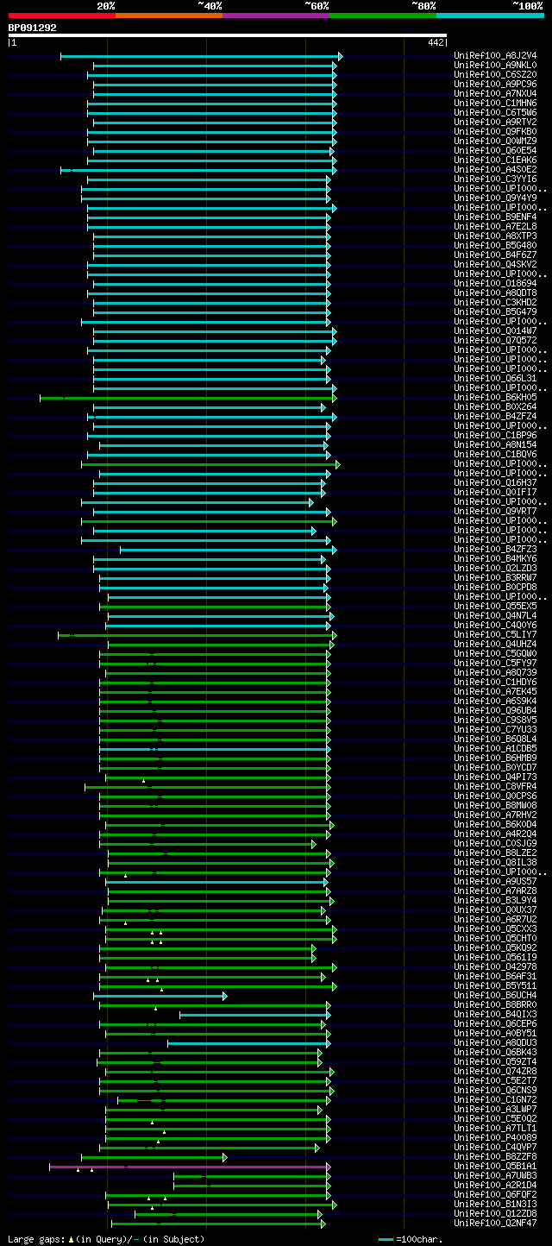Image resolution: width=552 pixels, height=1246 pixels.
Task: Click UniRef100_A9US57 label
Action: click(x=495, y=881)
